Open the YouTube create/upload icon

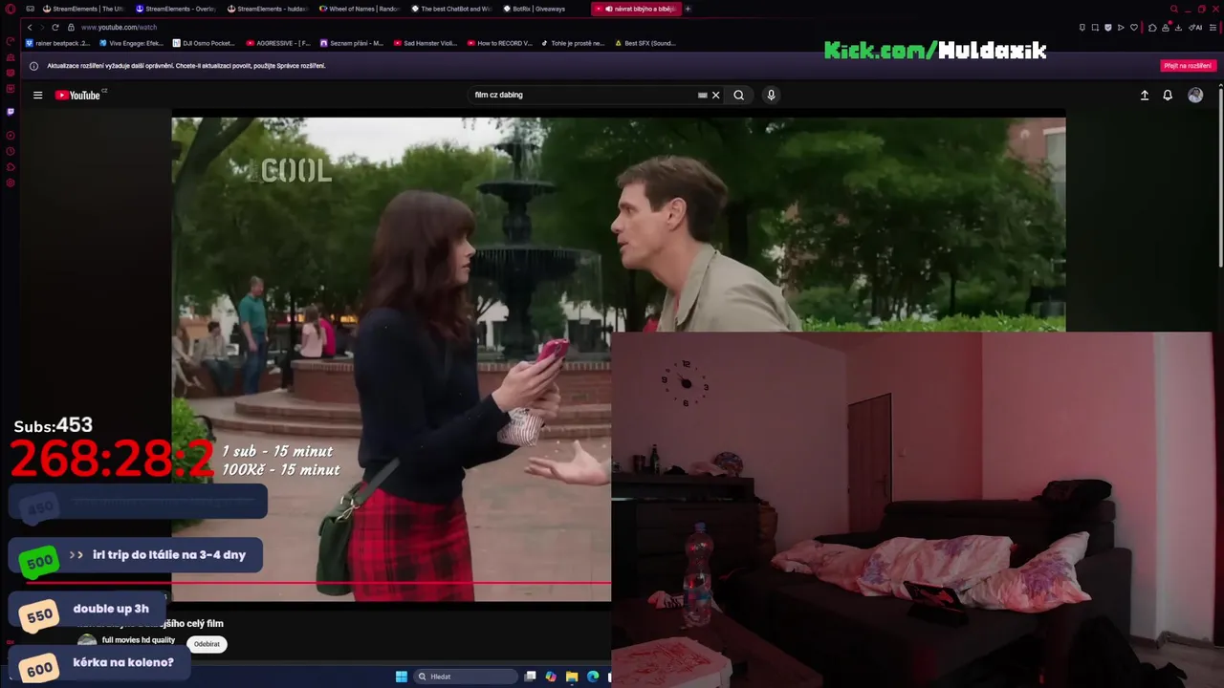coord(1145,95)
